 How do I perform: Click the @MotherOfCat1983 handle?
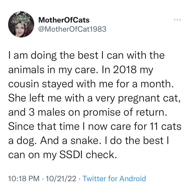pos(72,29)
